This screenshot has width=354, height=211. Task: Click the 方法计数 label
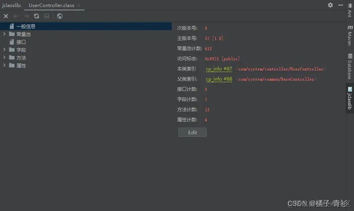187,110
